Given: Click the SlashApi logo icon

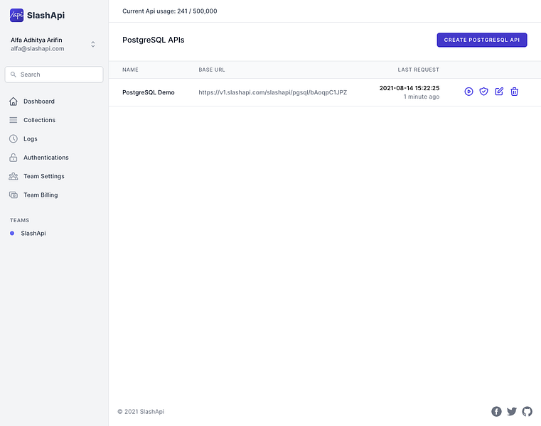Looking at the screenshot, I should pos(16,15).
